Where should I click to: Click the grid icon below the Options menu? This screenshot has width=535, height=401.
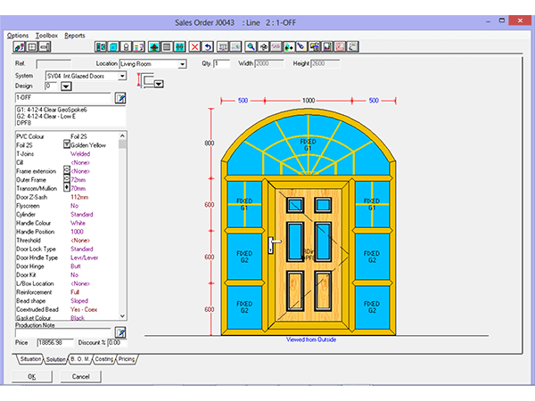click(x=30, y=46)
